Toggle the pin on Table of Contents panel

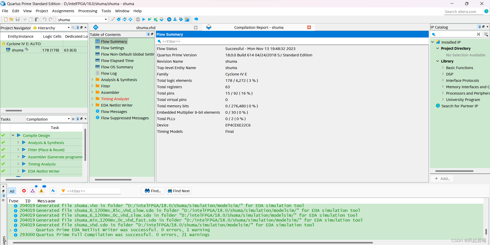coord(148,34)
